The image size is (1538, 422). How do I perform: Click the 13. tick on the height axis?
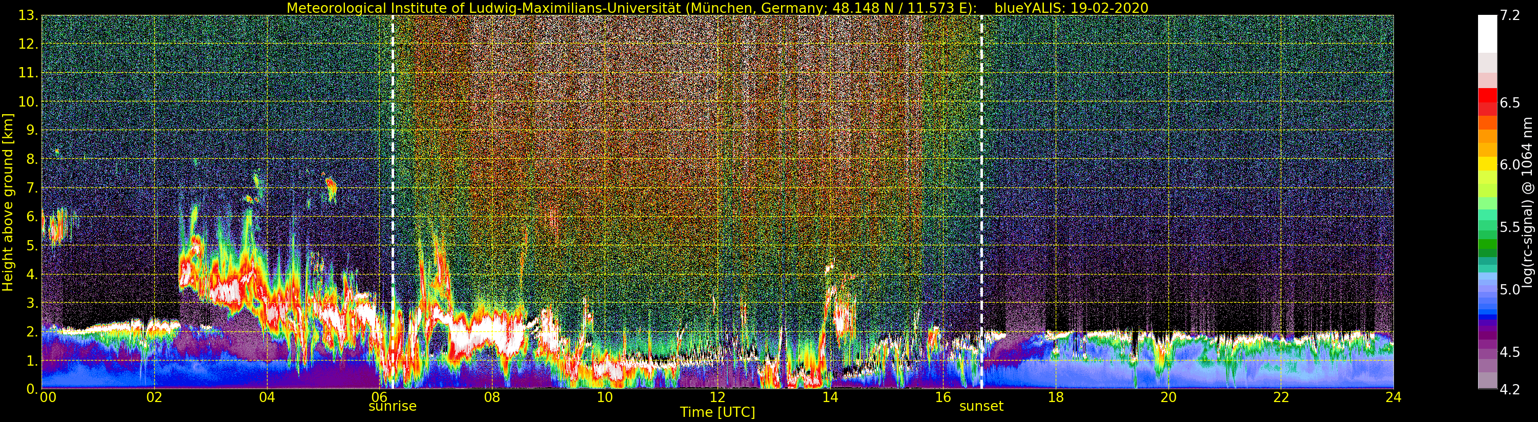[29, 15]
